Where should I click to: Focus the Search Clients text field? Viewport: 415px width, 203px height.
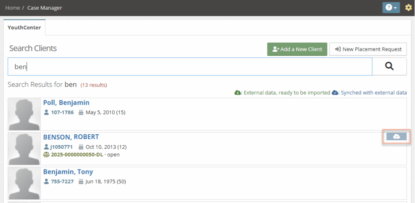coord(190,66)
